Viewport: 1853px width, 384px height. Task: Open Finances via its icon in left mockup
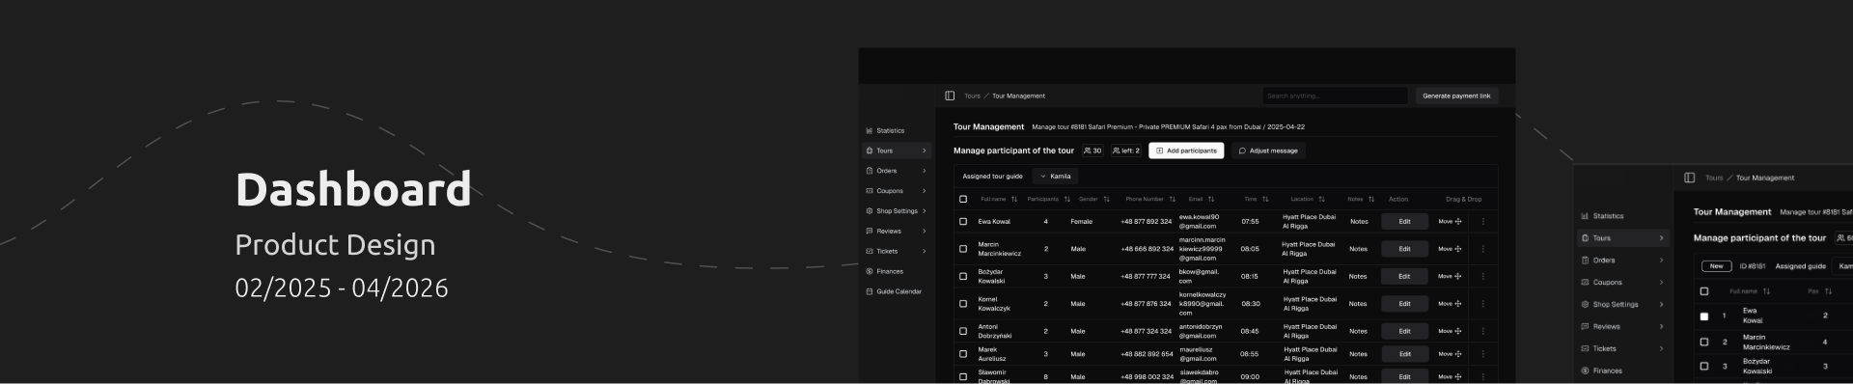870,271
